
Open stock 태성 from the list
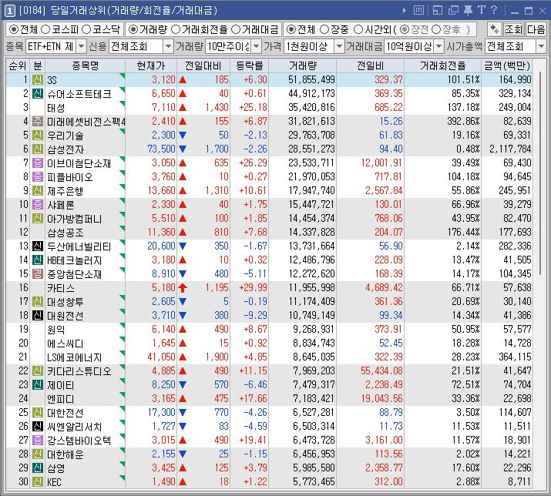(56, 108)
